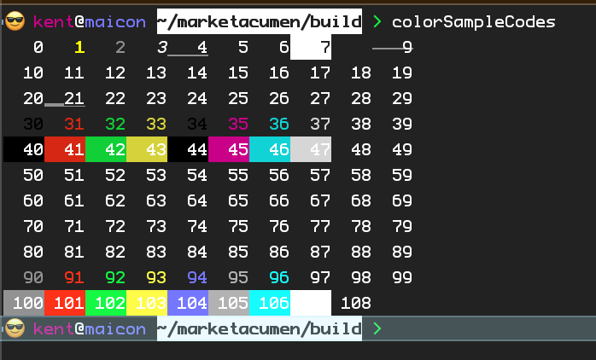
Task: Click the bright cyan cell 106
Action: click(x=271, y=303)
